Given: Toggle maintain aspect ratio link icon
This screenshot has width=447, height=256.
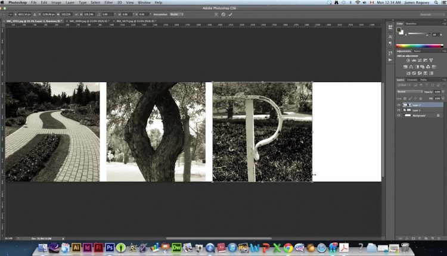Looking at the screenshot, I should 76,14.
